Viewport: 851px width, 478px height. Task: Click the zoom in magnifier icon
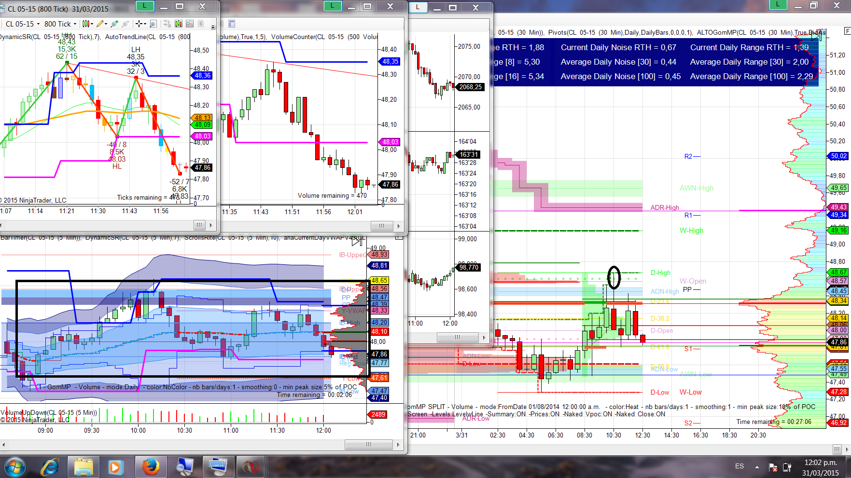(114, 24)
